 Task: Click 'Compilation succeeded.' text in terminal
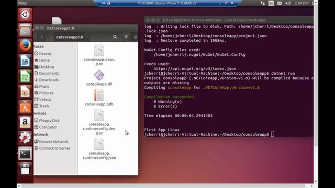[170, 97]
